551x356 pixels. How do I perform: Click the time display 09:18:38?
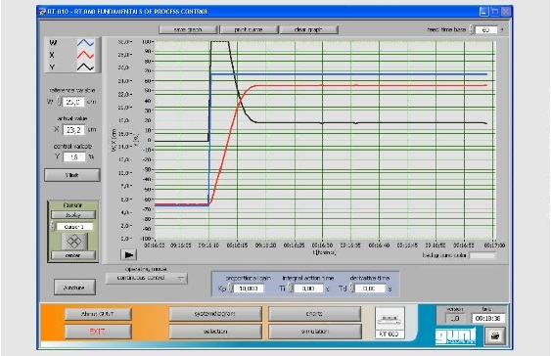pos(487,319)
